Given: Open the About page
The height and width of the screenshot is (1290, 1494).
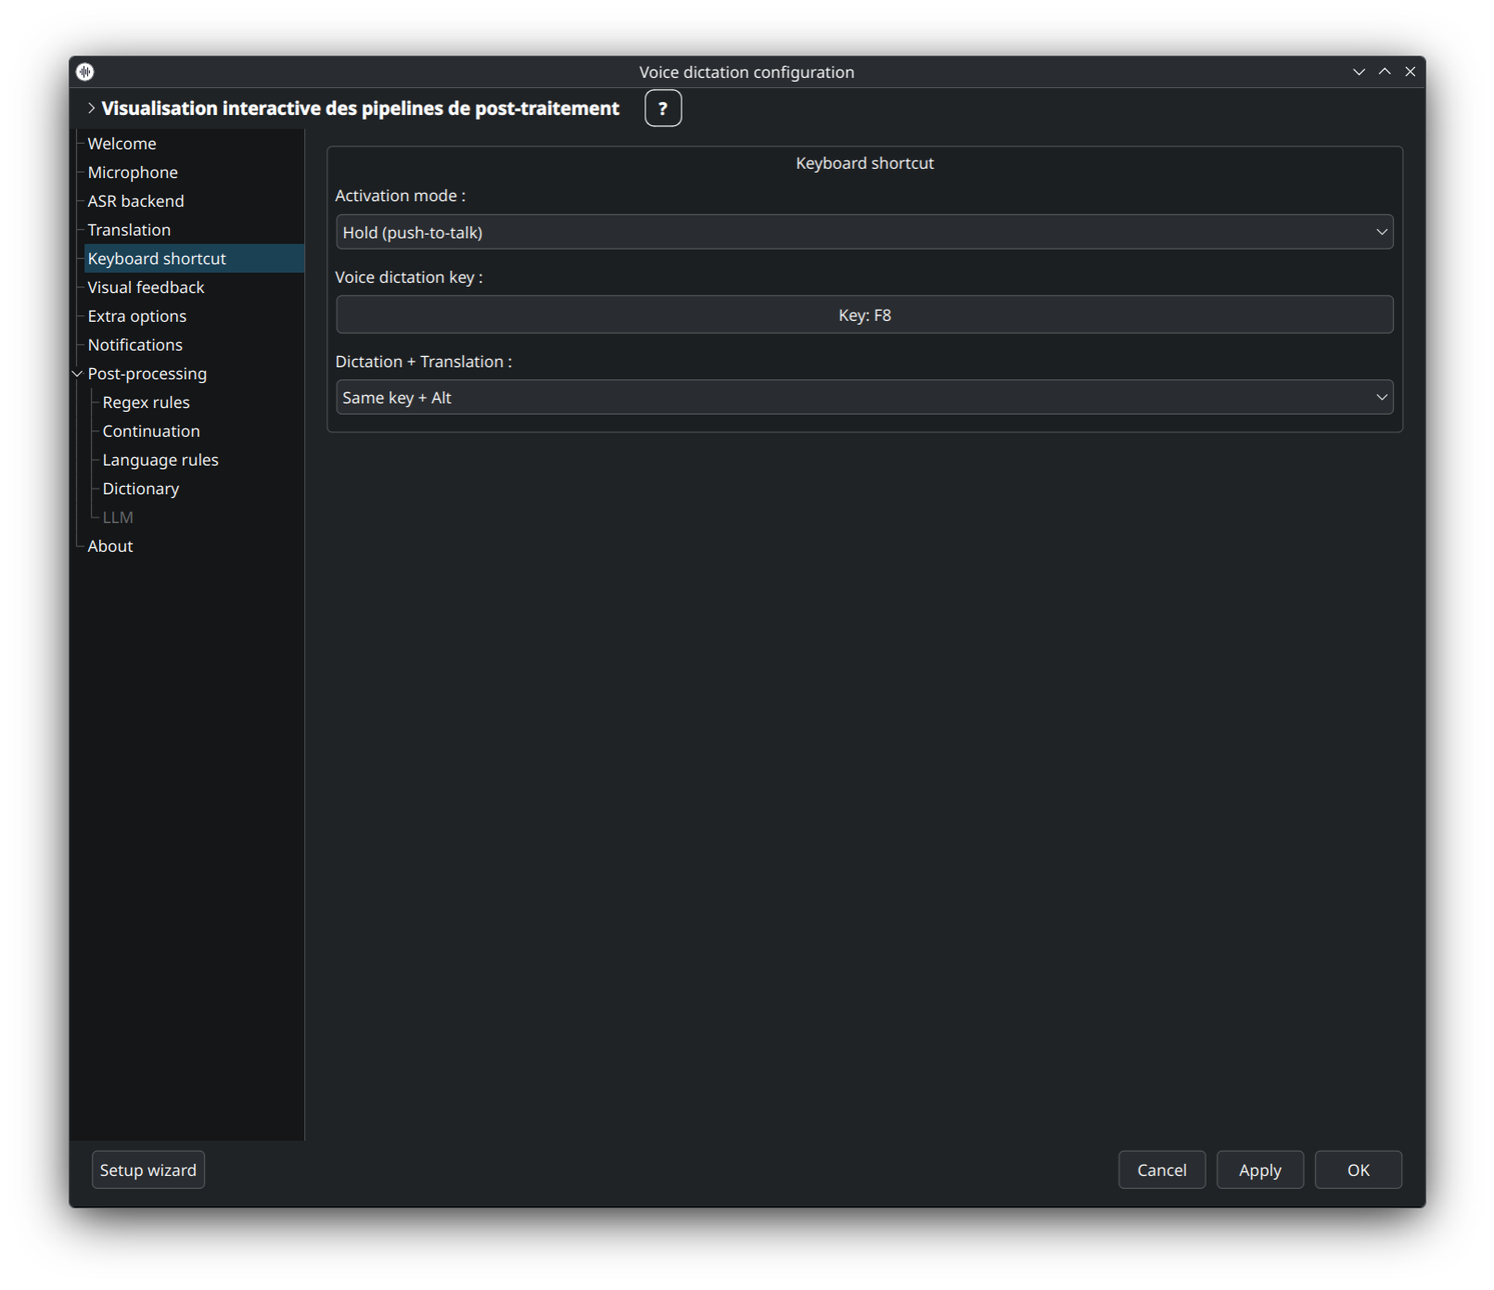Looking at the screenshot, I should click(110, 546).
